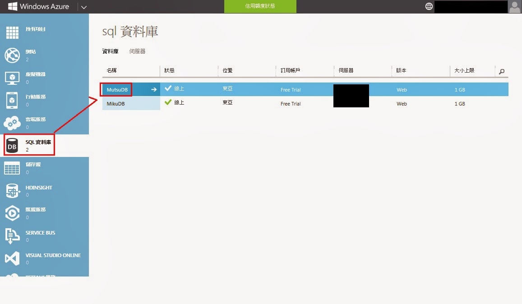Open the Media Services play icon
This screenshot has height=304, width=522.
[12, 213]
